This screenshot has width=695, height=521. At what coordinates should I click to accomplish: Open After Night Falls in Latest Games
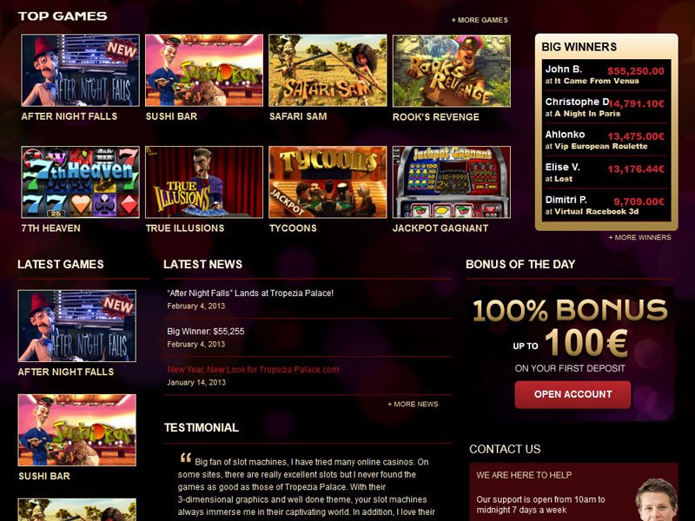(77, 326)
